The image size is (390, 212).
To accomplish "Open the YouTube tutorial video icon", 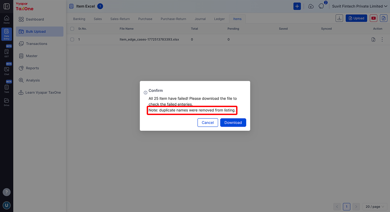I will point(374,18).
